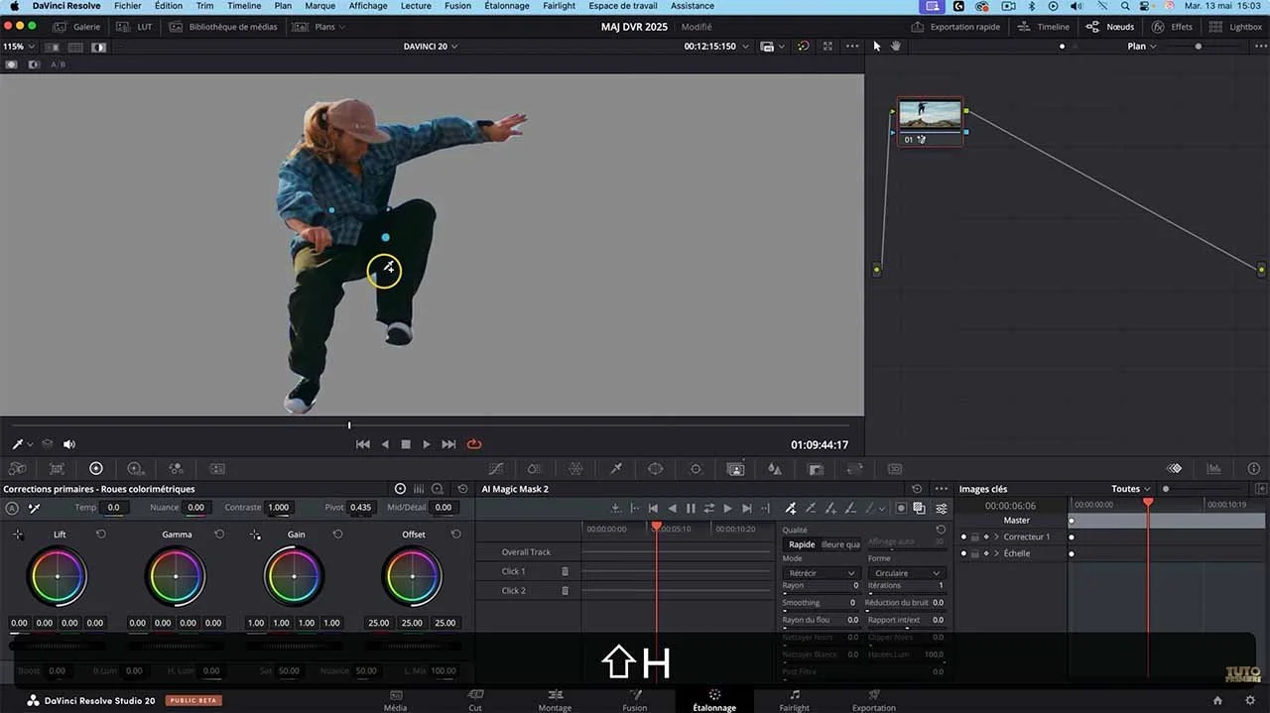The width and height of the screenshot is (1270, 713).
Task: Select the hand pan tool in node editor
Action: tap(896, 46)
